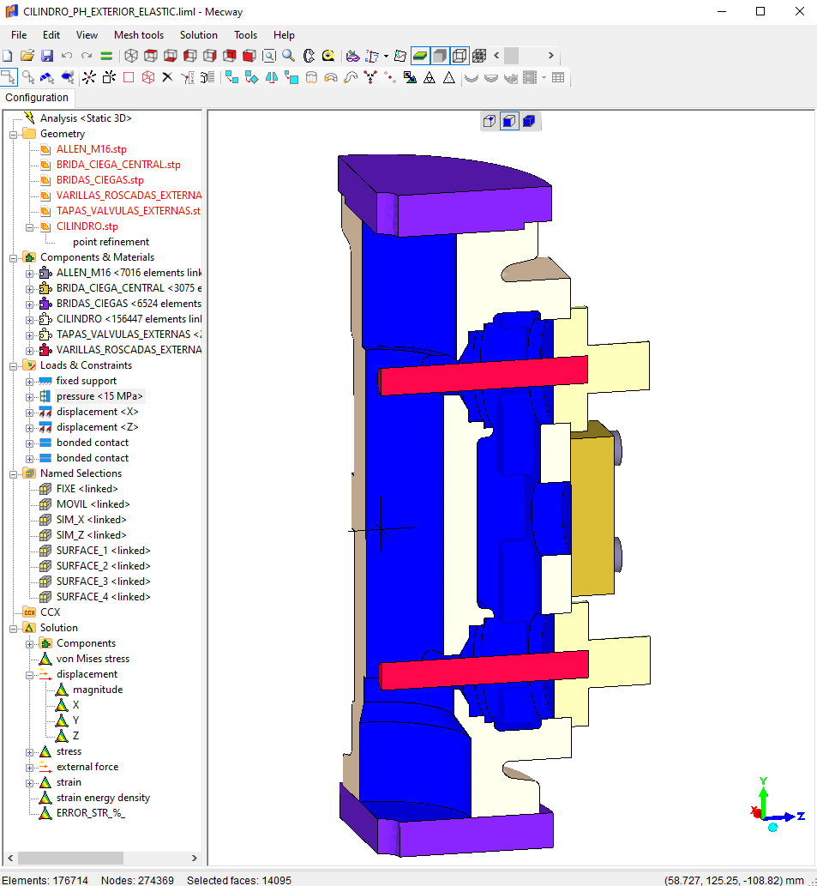
Task: Select pressure <15 MPa> load
Action: [99, 396]
